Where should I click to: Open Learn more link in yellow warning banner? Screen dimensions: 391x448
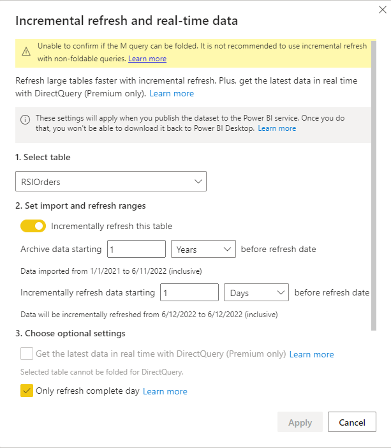(x=147, y=59)
